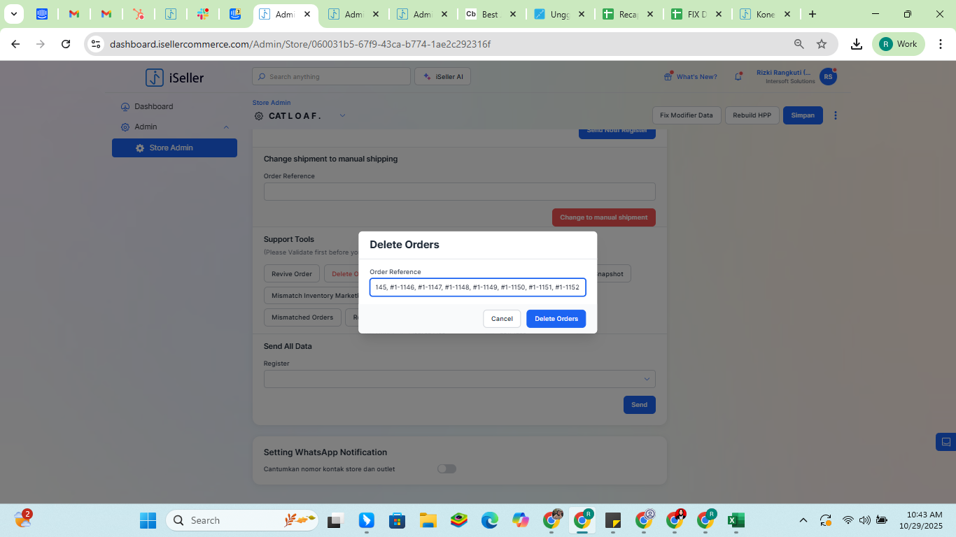The height and width of the screenshot is (537, 956).
Task: Open notifications bell icon
Action: [738, 77]
